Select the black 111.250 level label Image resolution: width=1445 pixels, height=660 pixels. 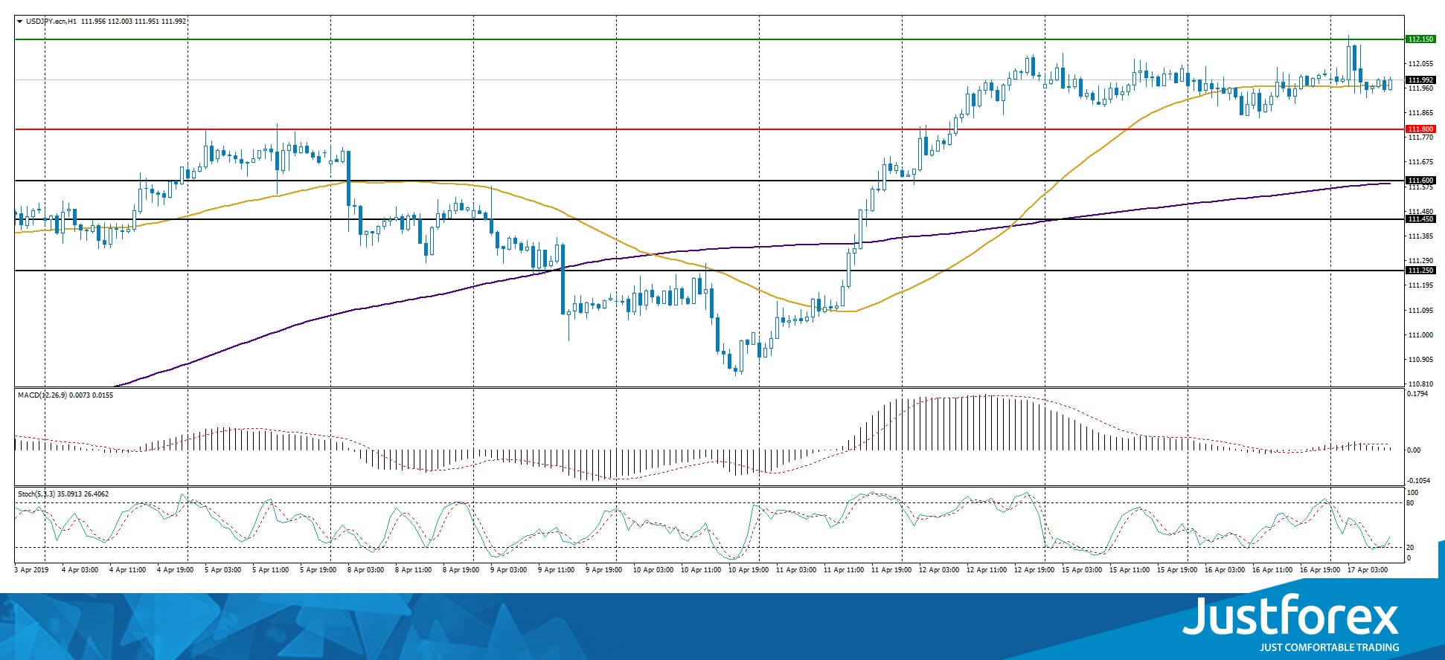tap(1420, 271)
